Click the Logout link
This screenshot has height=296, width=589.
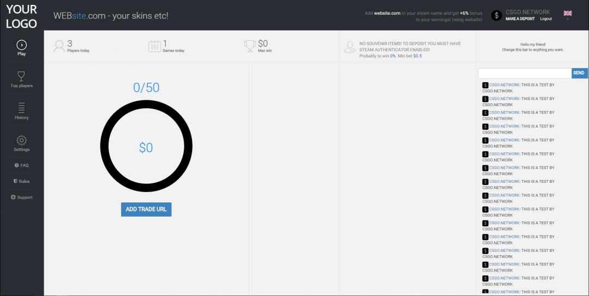coord(545,19)
